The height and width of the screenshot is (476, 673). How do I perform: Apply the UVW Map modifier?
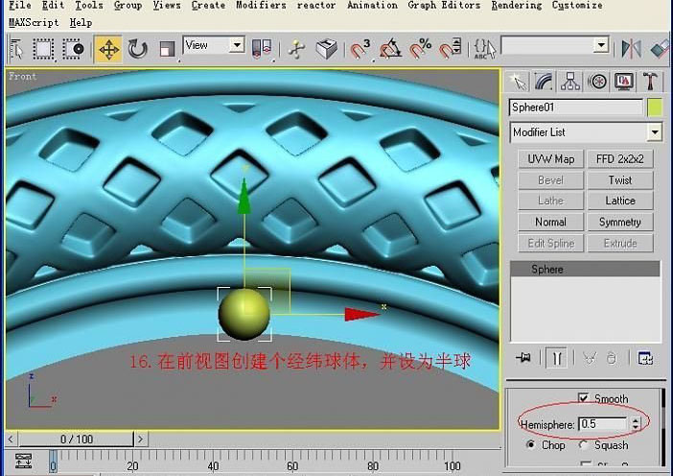click(550, 159)
